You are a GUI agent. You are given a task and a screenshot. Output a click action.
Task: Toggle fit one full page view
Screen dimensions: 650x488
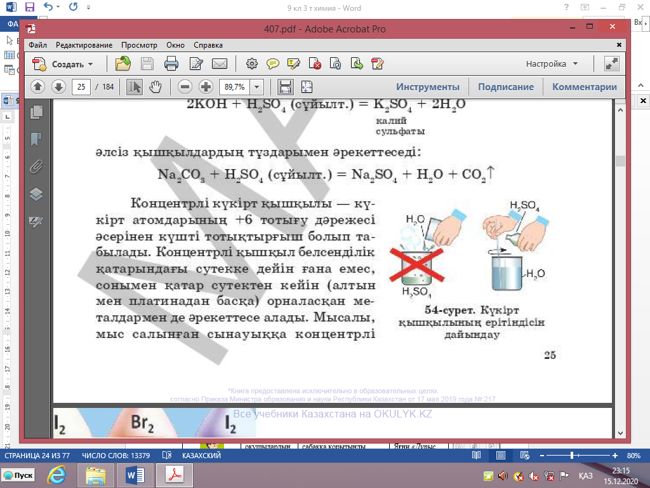(307, 86)
